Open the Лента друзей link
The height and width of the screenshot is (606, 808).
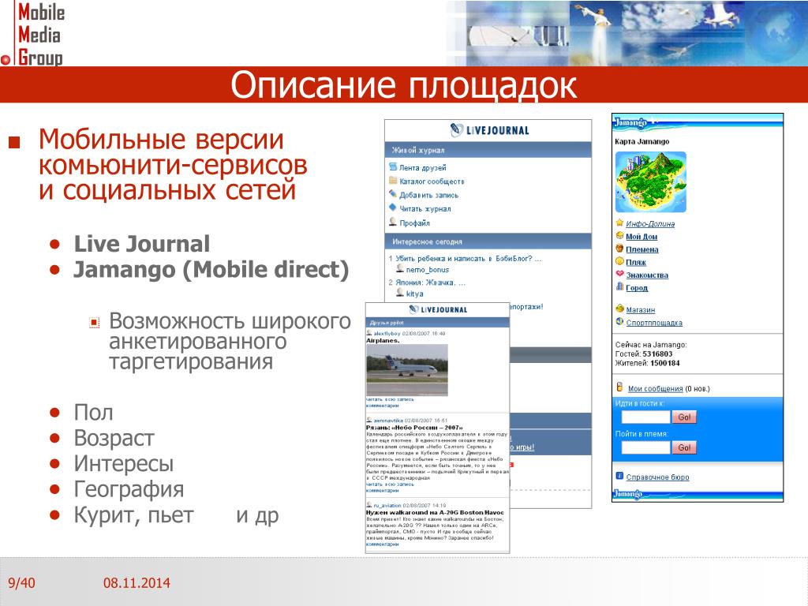pos(423,167)
